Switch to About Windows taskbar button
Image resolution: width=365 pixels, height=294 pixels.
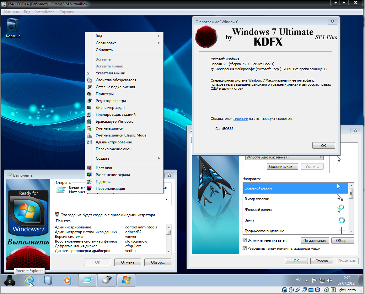click(x=126, y=280)
